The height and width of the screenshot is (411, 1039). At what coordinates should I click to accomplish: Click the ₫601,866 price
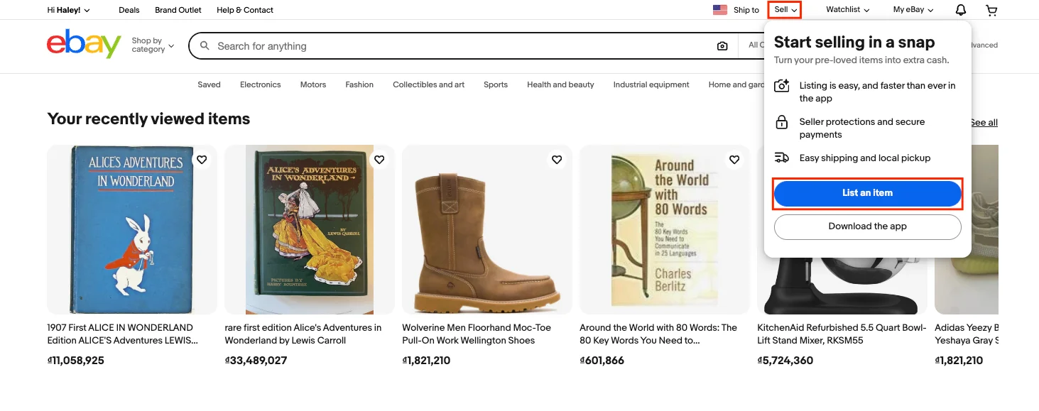pyautogui.click(x=602, y=361)
